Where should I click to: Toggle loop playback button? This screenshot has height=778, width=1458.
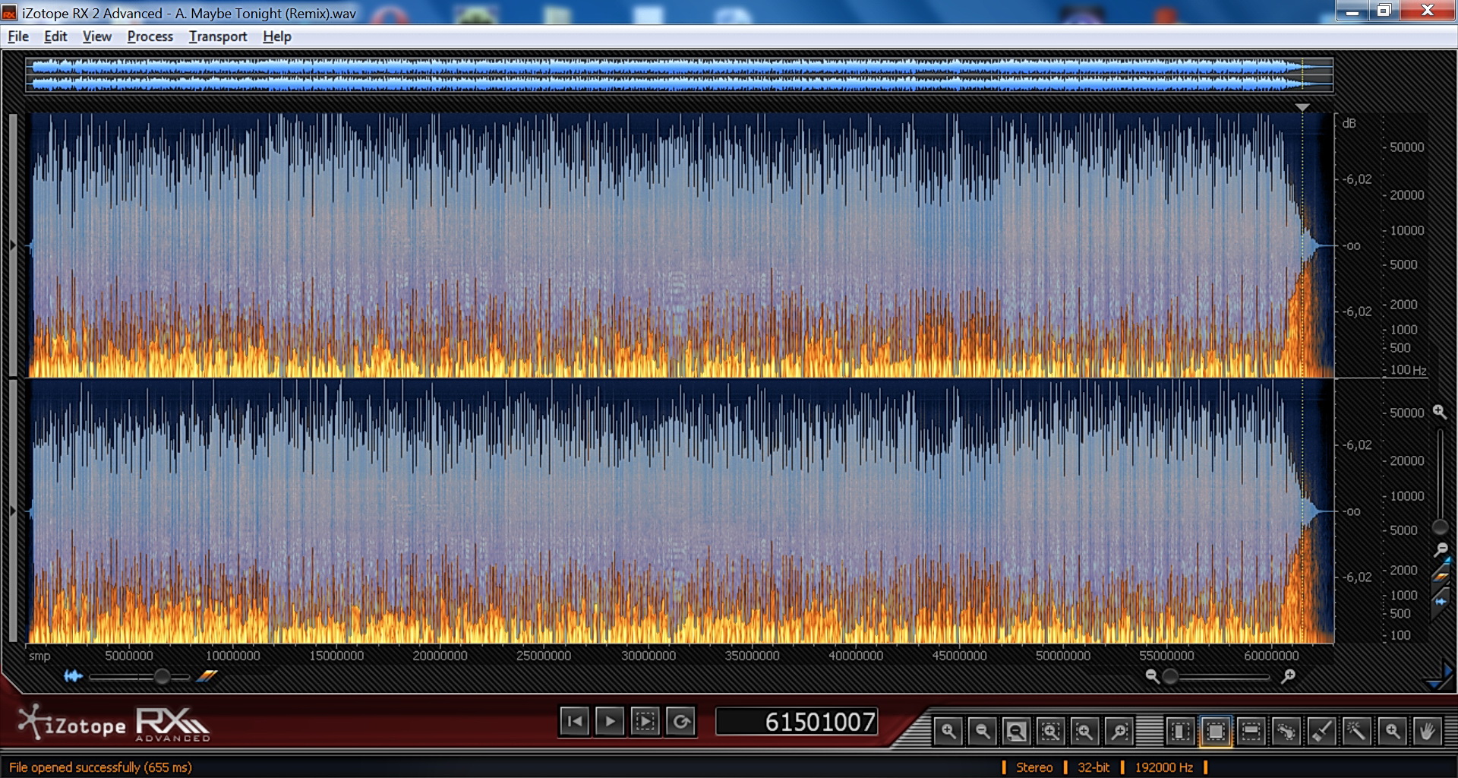tap(681, 721)
